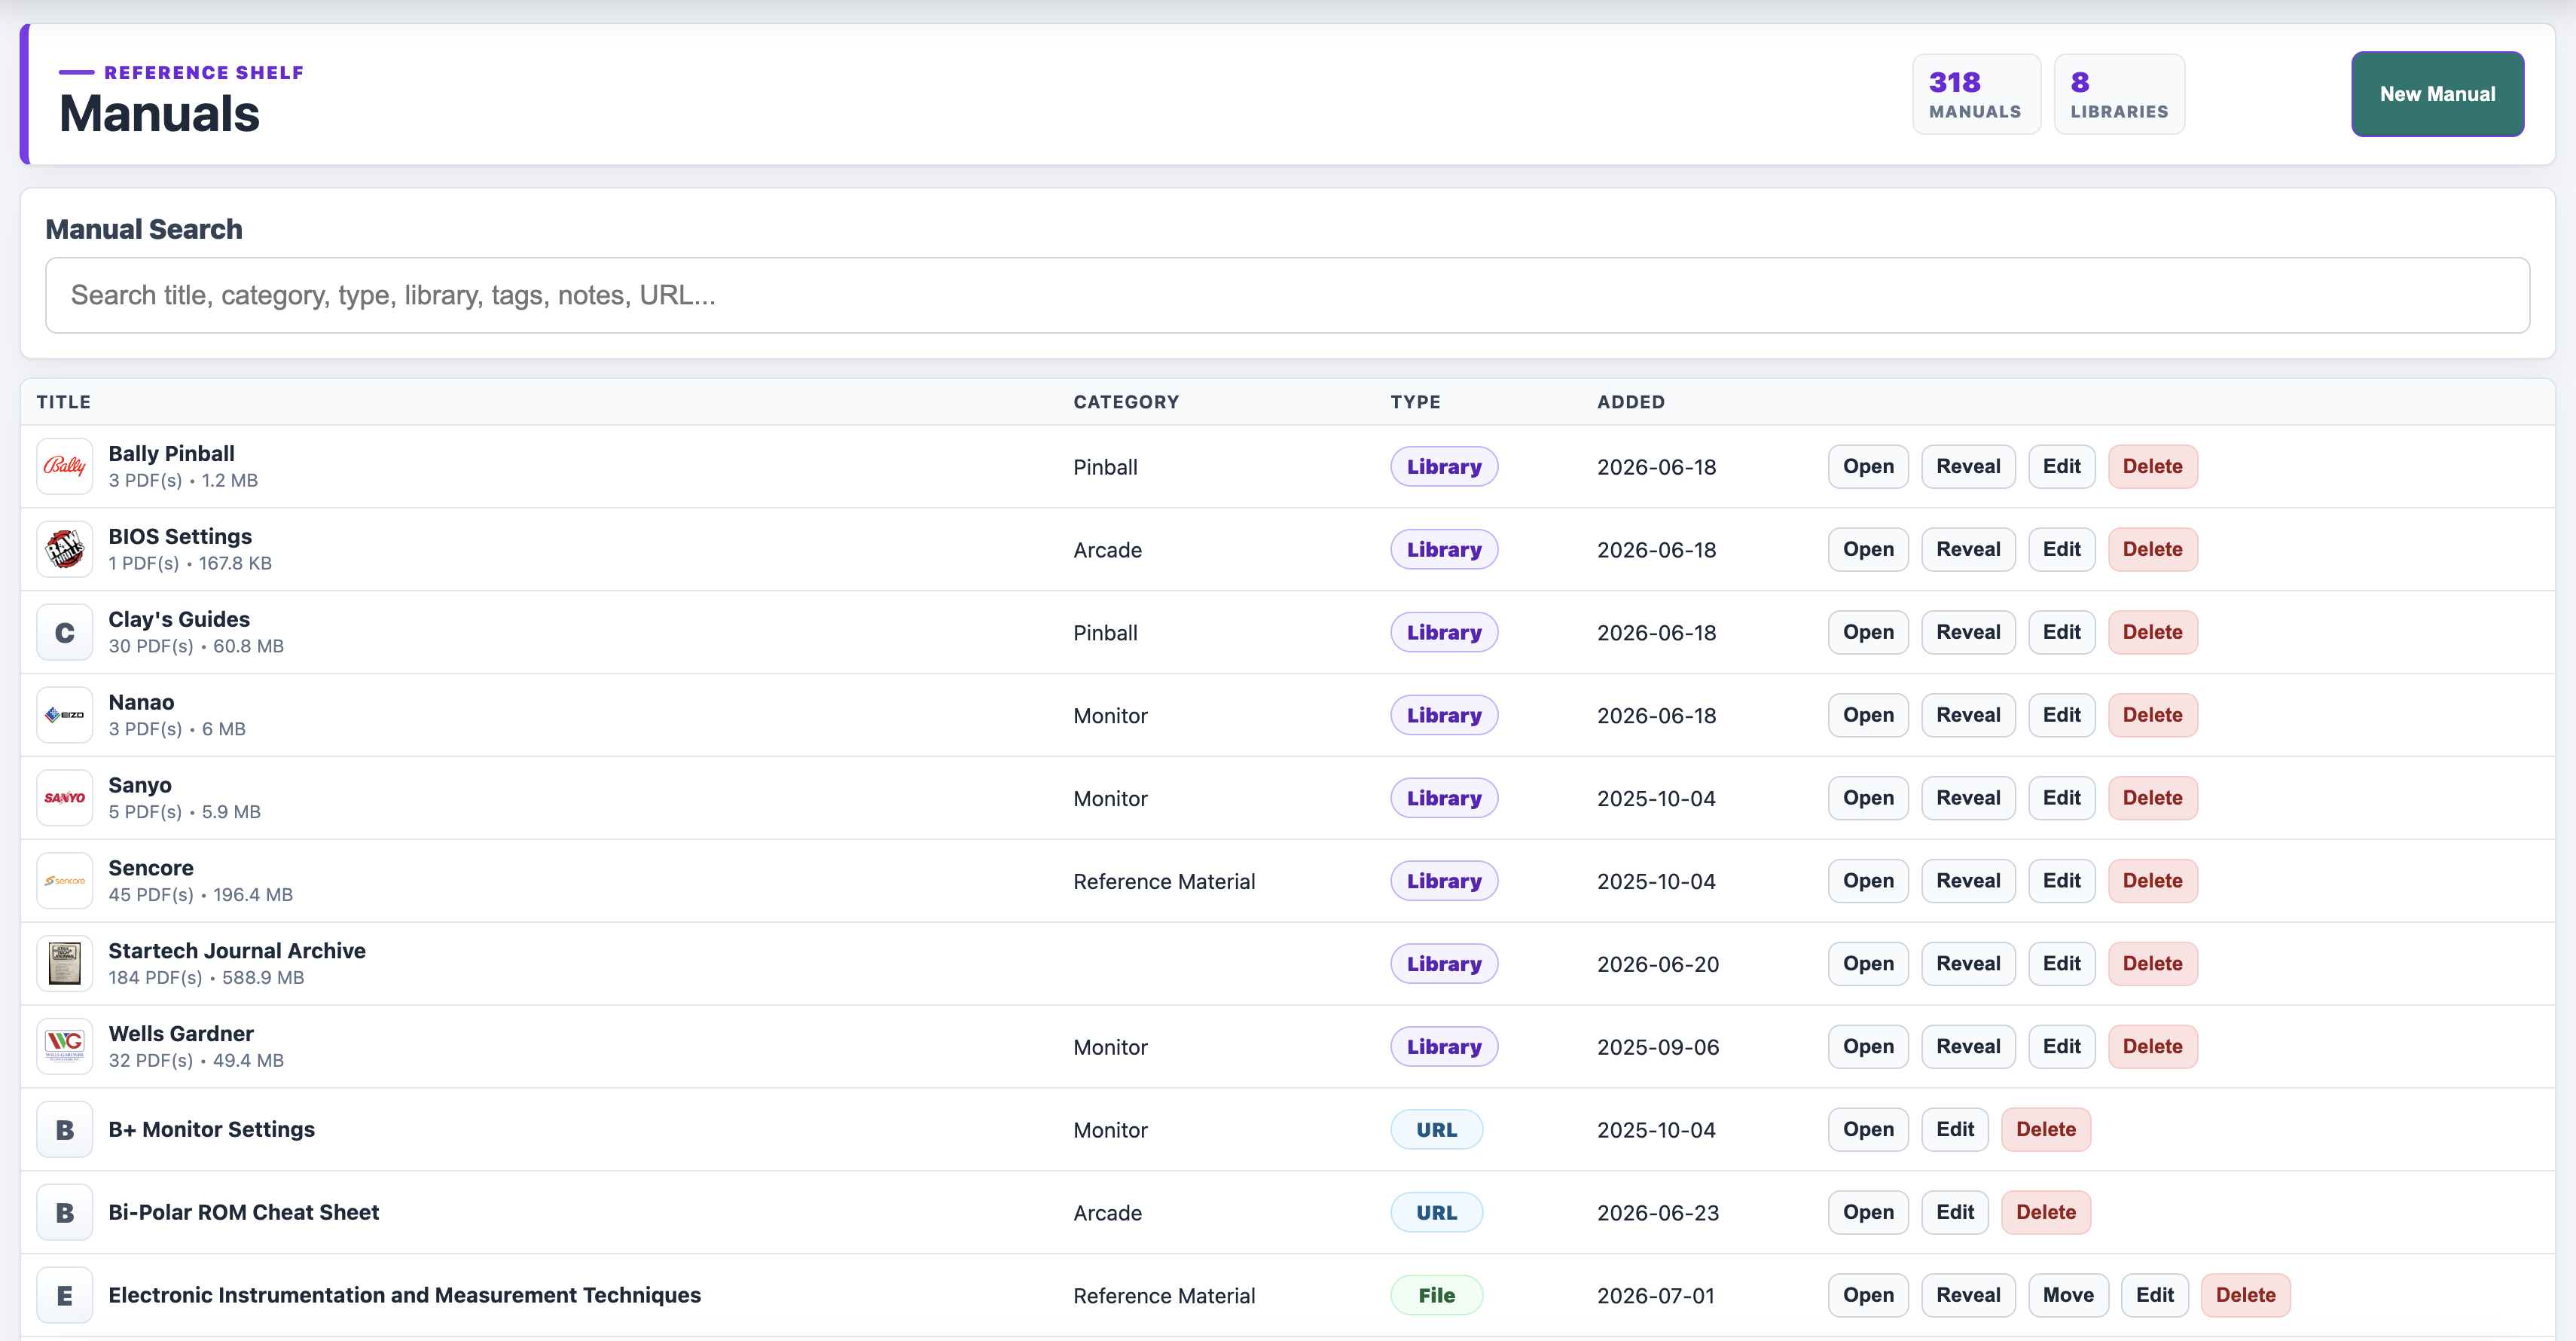Select the Startech Journal Archive title

pos(237,952)
